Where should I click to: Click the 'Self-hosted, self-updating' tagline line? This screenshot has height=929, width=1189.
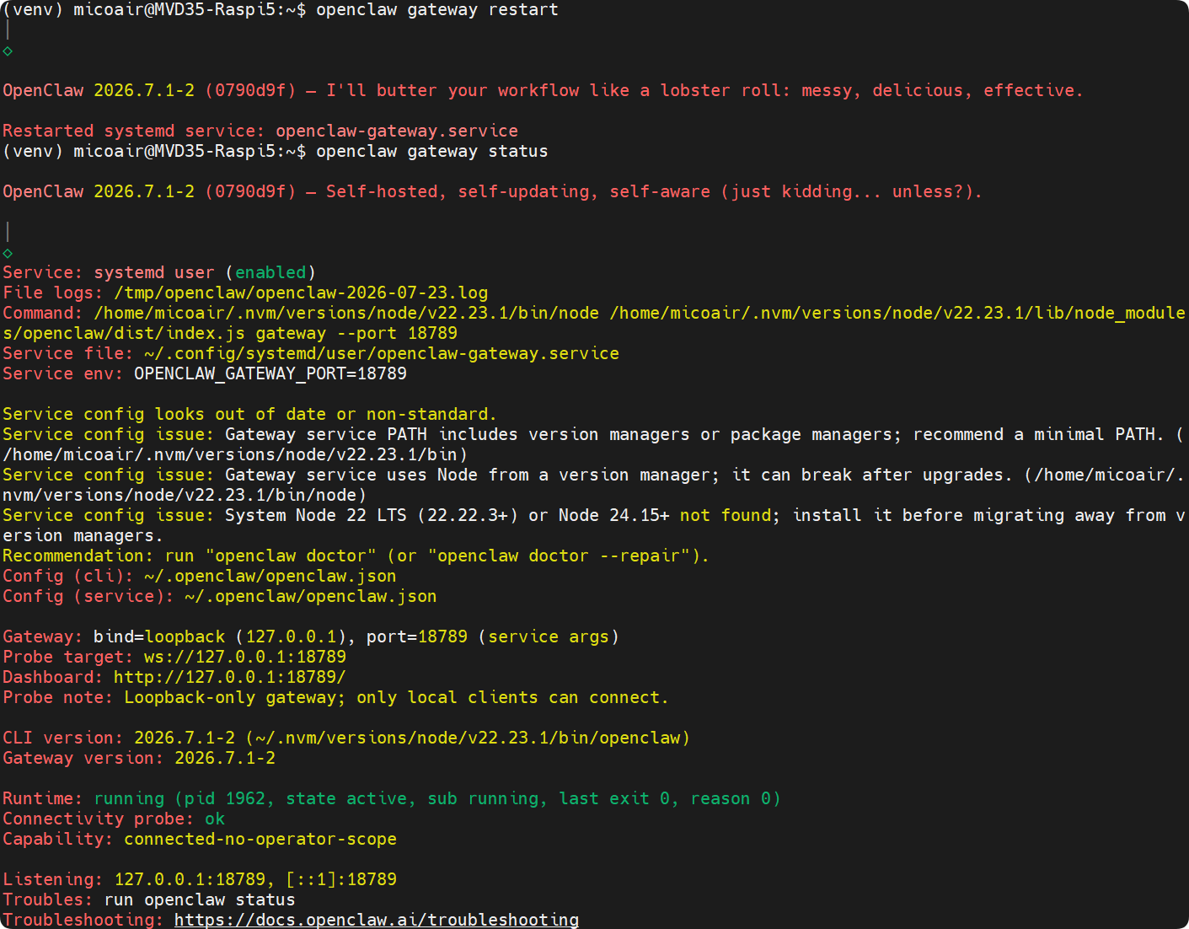[x=492, y=191]
